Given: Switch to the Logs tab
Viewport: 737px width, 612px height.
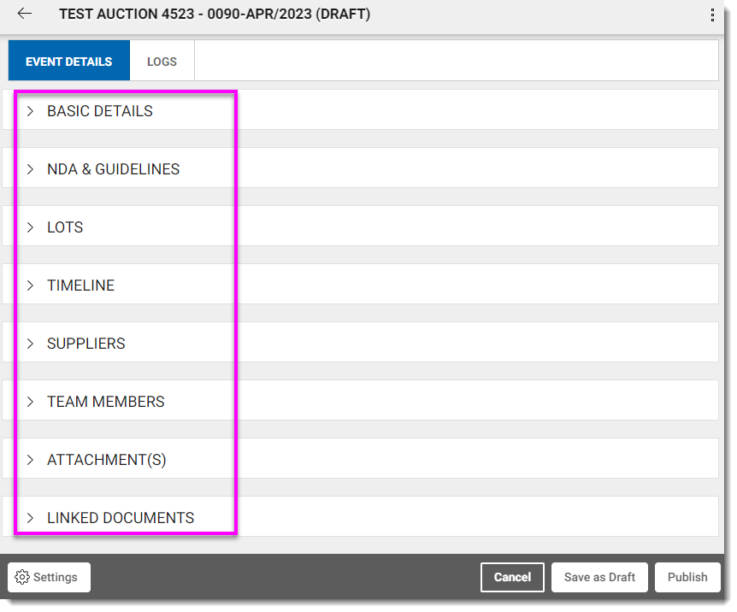Looking at the screenshot, I should click(162, 62).
